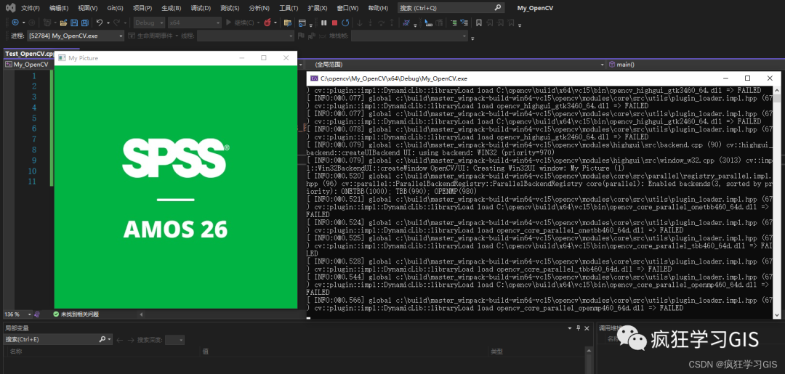Open the 编辑(E) menu
Image resolution: width=785 pixels, height=374 pixels.
tap(59, 8)
